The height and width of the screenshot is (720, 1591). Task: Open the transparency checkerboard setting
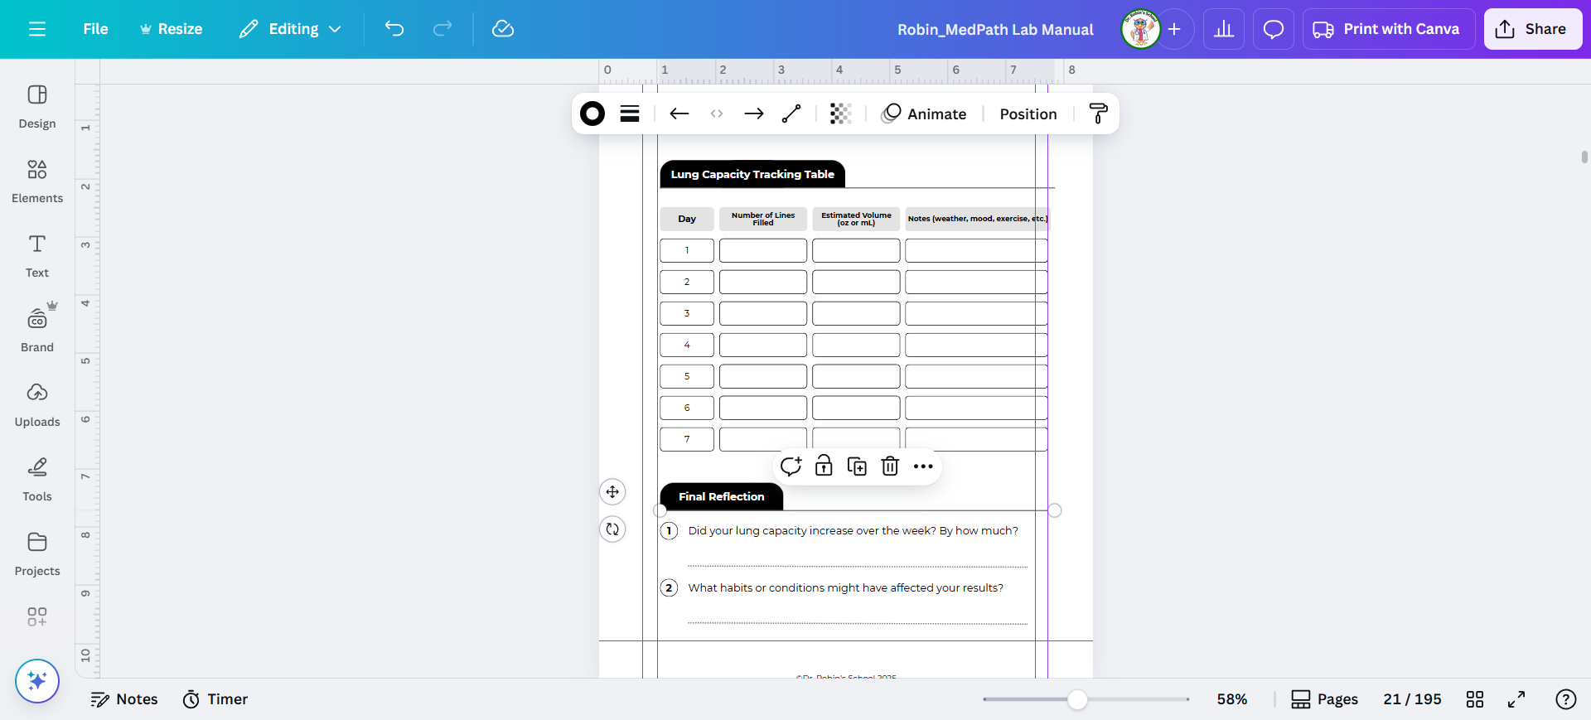[x=840, y=114]
